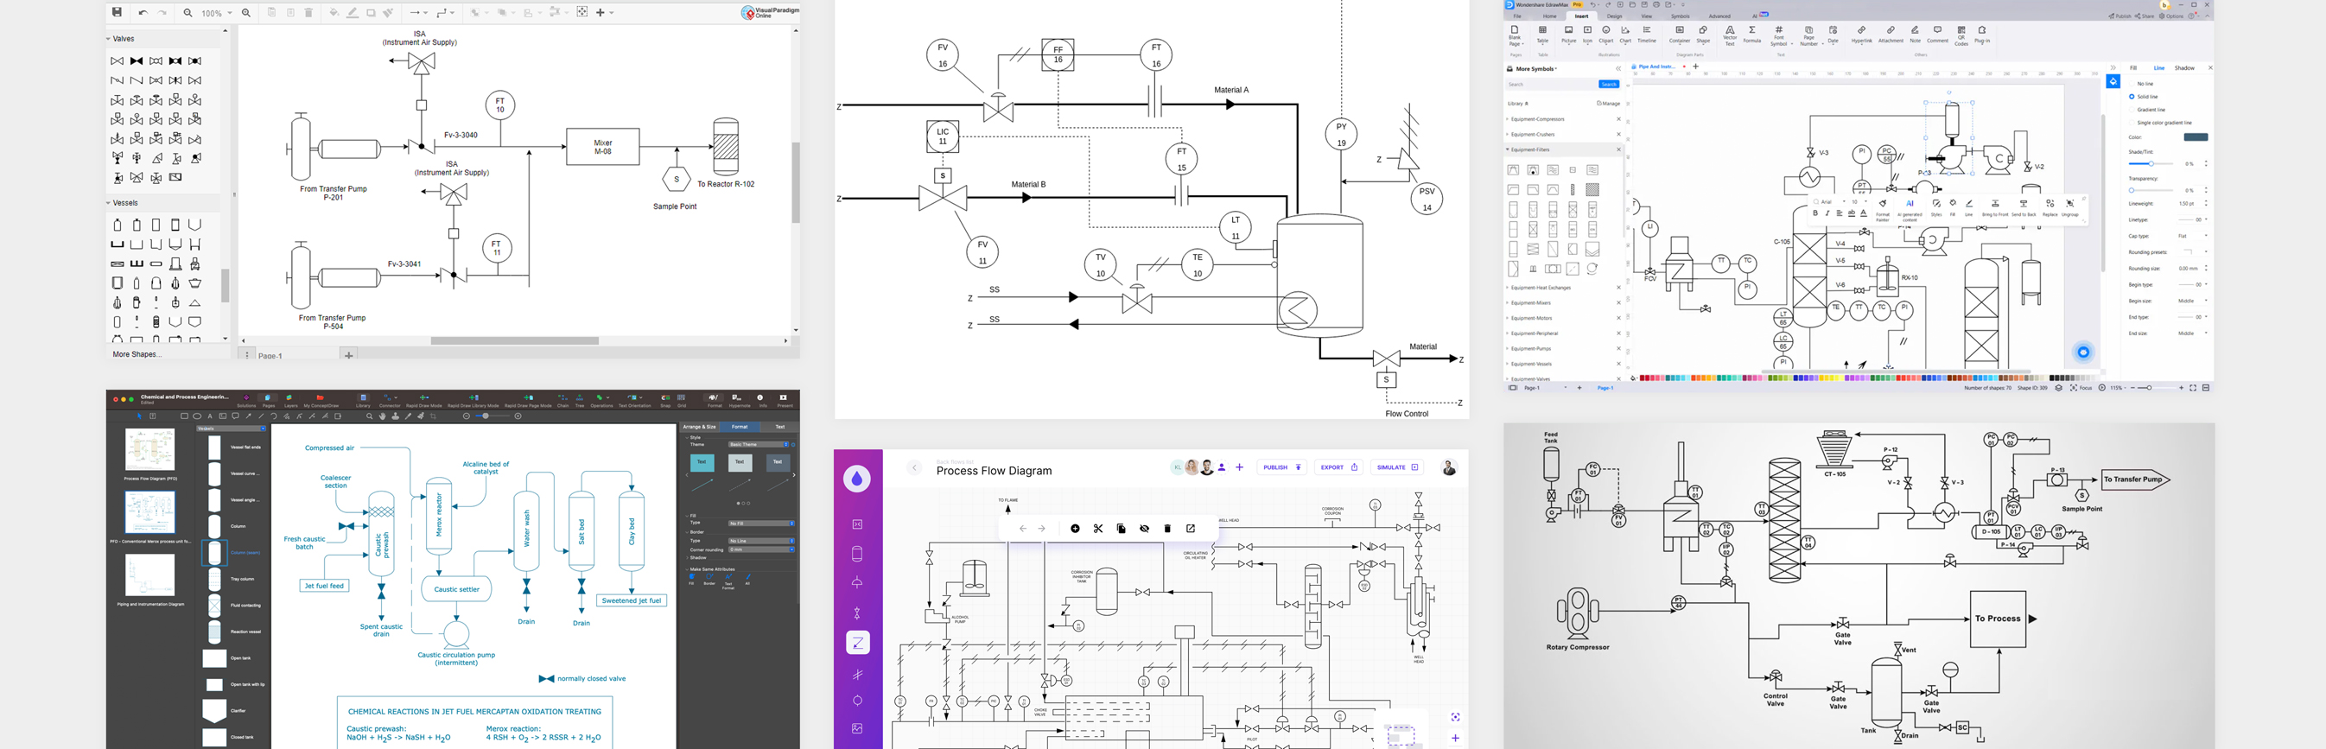This screenshot has height=749, width=2326.
Task: Click the zoom in magnifier icon
Action: click(x=245, y=13)
